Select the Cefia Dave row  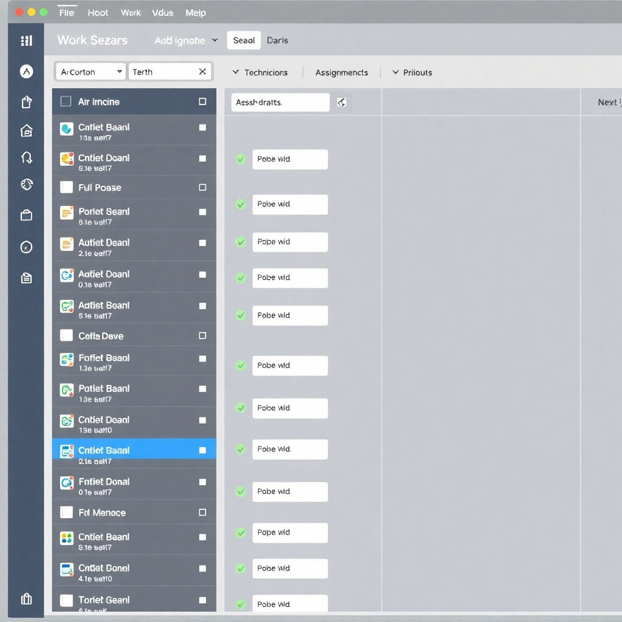[134, 335]
